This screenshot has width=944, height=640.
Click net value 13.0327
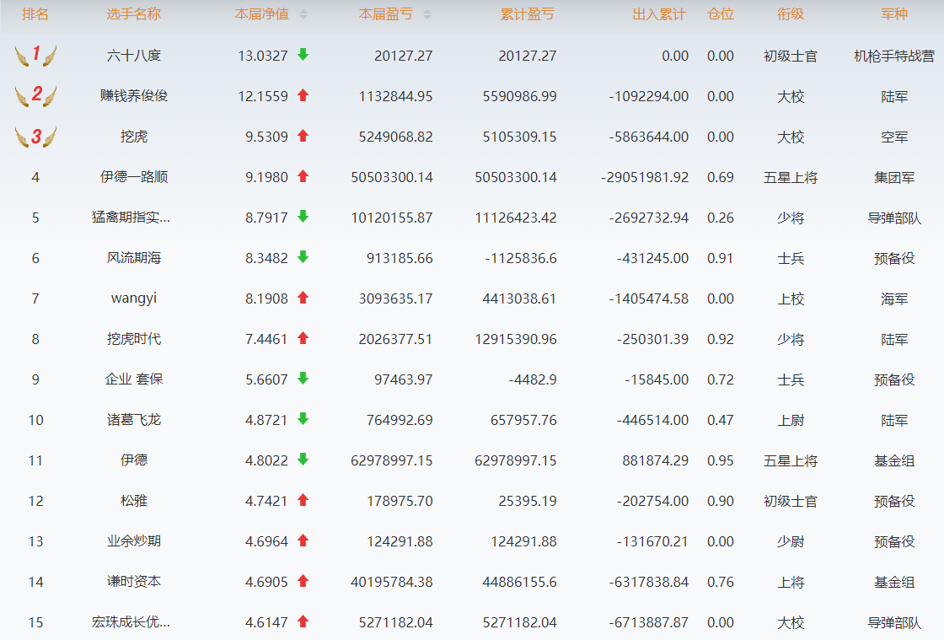tap(262, 56)
